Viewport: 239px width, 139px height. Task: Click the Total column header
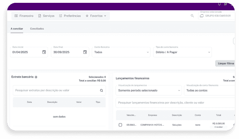218,115
